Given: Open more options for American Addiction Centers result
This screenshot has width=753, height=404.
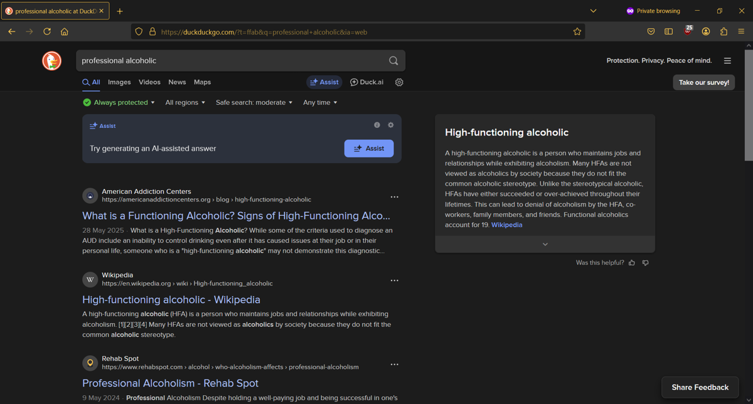Looking at the screenshot, I should (394, 197).
